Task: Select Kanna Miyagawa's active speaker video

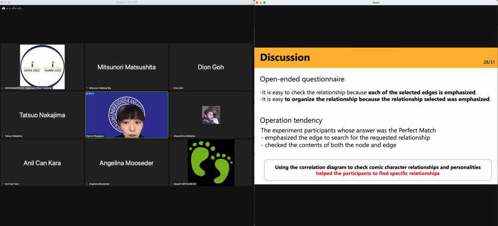Action: [x=126, y=114]
